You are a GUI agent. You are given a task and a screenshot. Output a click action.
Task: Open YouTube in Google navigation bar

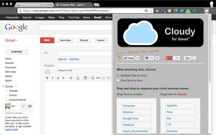coord(74,17)
